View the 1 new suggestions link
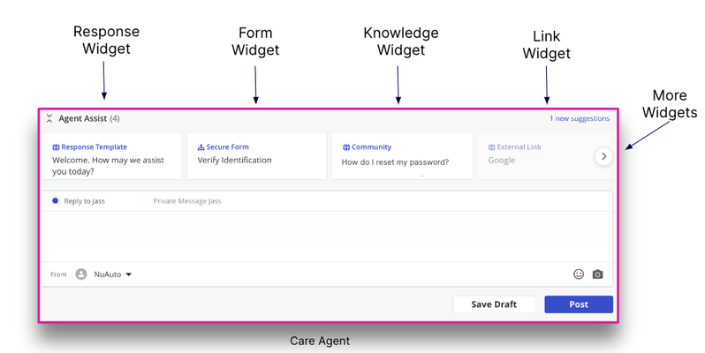 (580, 118)
